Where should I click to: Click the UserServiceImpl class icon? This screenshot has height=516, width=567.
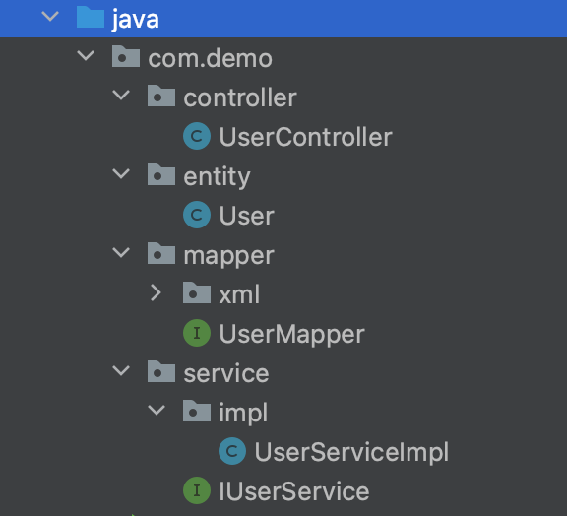(x=232, y=451)
